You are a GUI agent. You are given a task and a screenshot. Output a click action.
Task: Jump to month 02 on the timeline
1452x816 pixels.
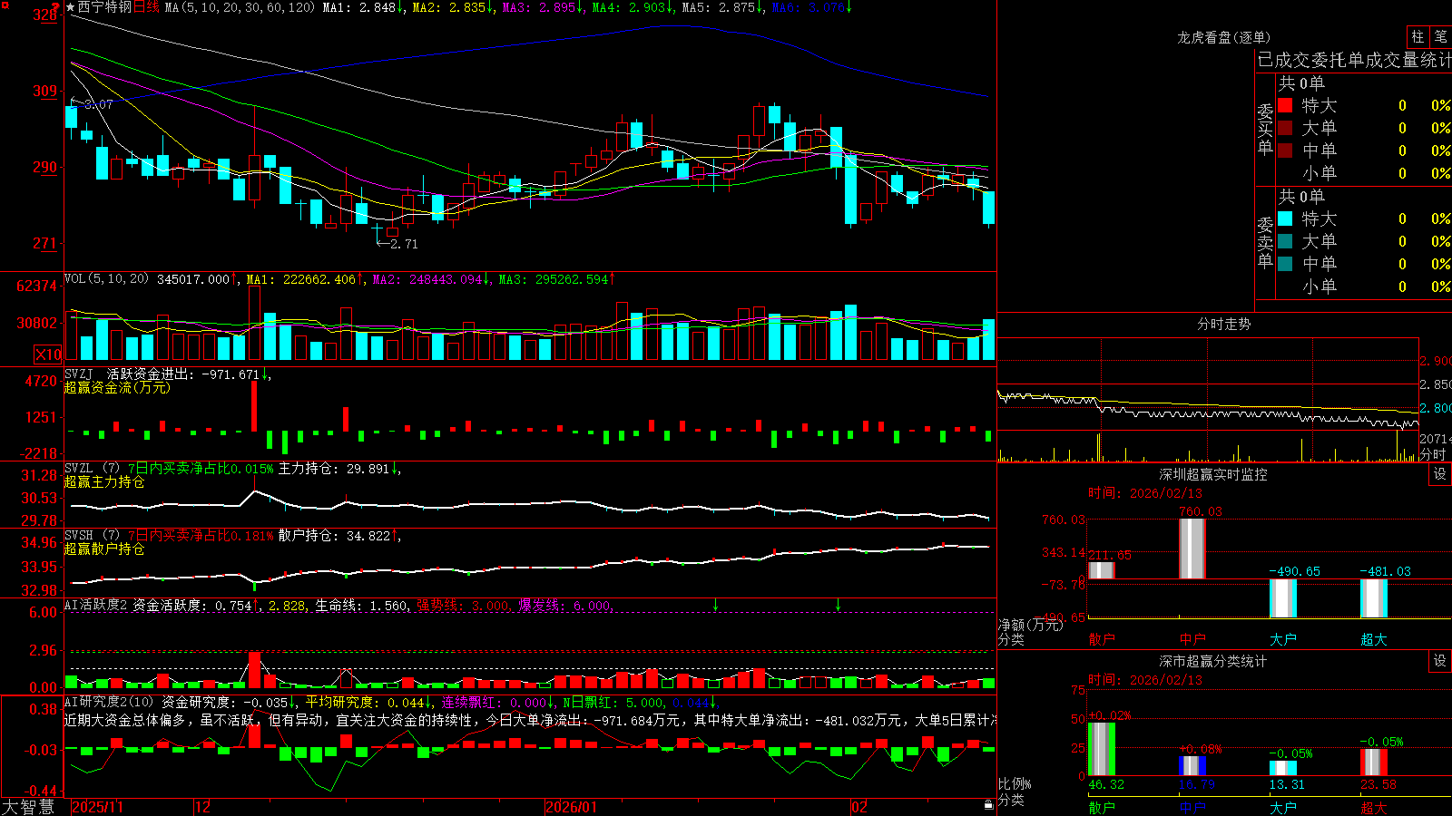[x=859, y=807]
